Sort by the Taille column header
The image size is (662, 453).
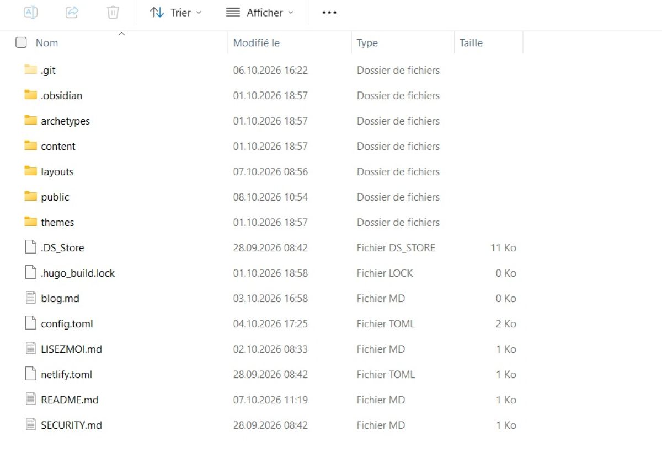tap(471, 42)
